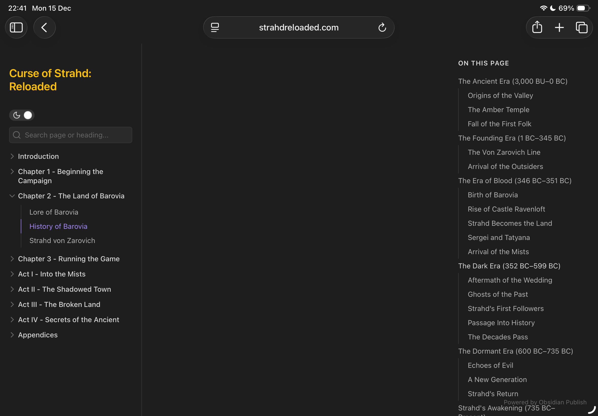Viewport: 598px width, 416px height.
Task: Click the Curse of Strahd: Reloaded title
Action: click(50, 80)
